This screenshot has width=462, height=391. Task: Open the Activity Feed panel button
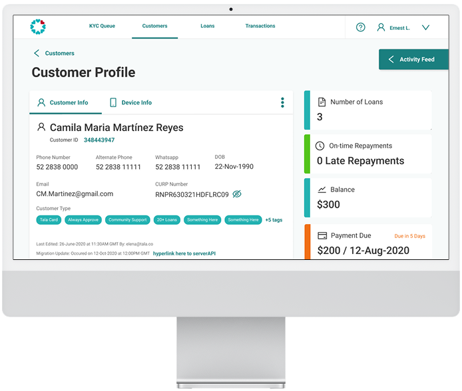pos(411,59)
